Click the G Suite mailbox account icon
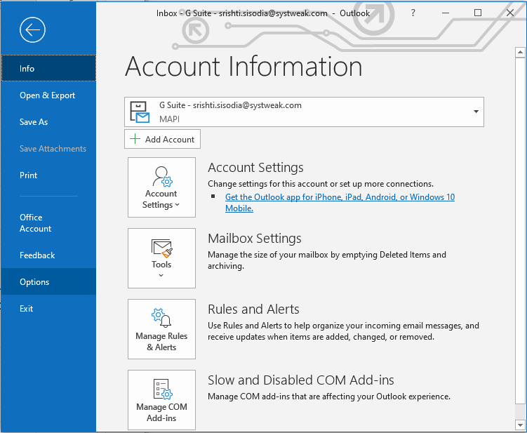This screenshot has width=527, height=433. click(140, 112)
